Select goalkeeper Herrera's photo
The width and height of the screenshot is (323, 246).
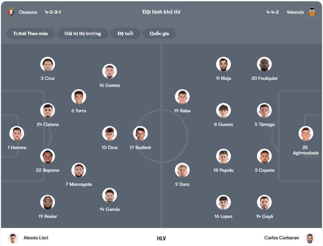pos(17,133)
